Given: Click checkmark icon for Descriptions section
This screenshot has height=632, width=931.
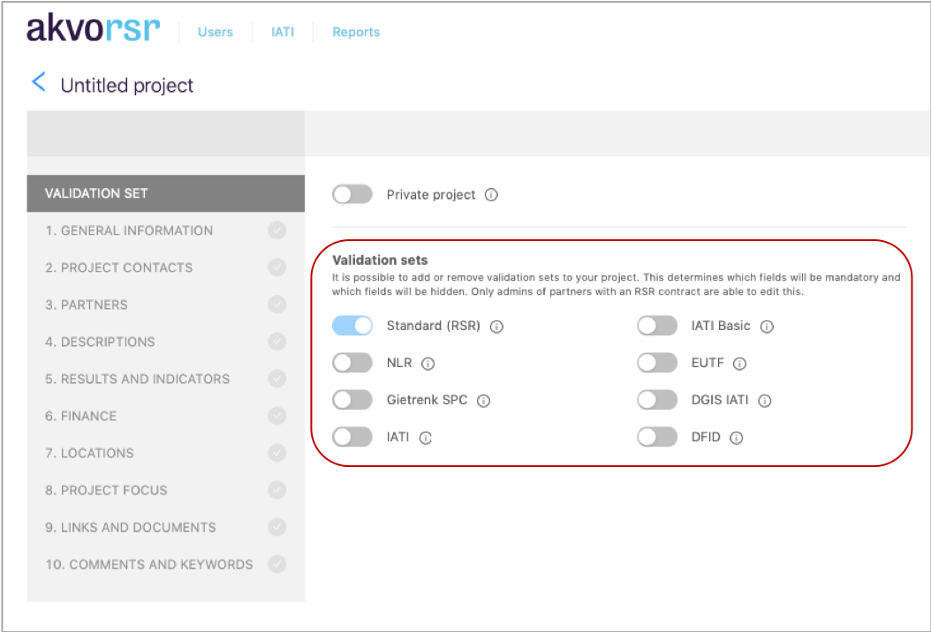Looking at the screenshot, I should pos(276,342).
